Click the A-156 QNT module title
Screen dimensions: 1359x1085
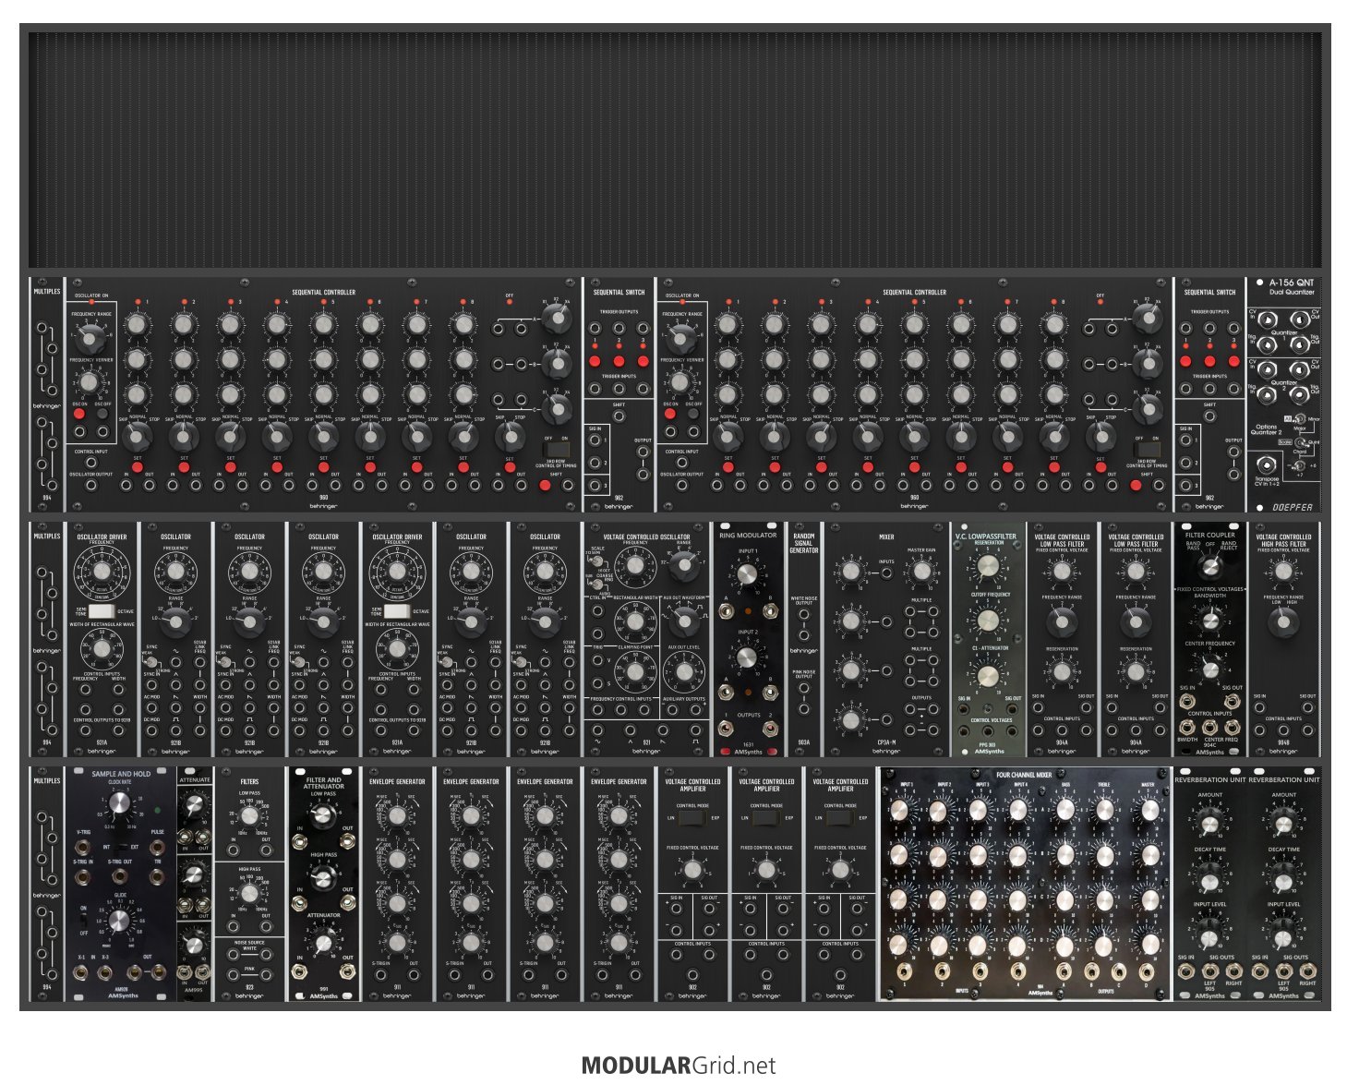tap(1292, 283)
